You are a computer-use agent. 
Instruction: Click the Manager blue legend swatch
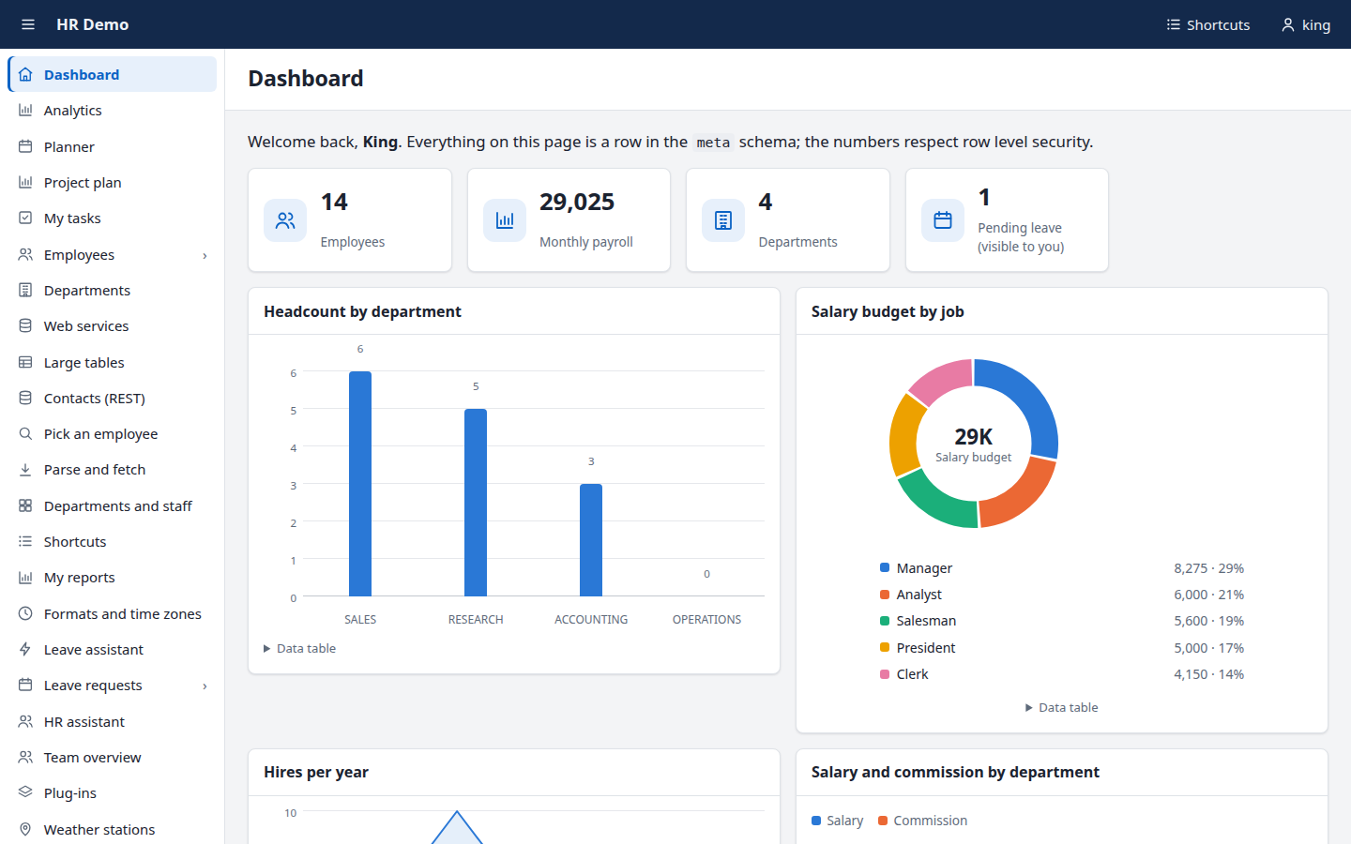click(x=885, y=567)
